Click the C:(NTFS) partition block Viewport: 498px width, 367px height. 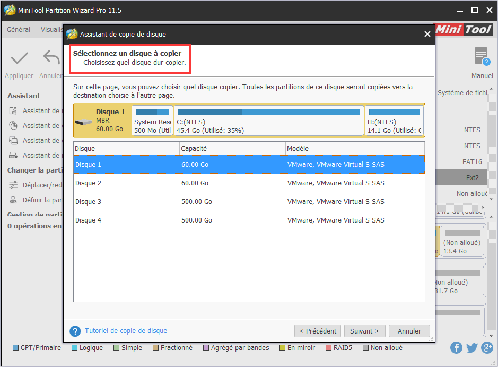269,121
